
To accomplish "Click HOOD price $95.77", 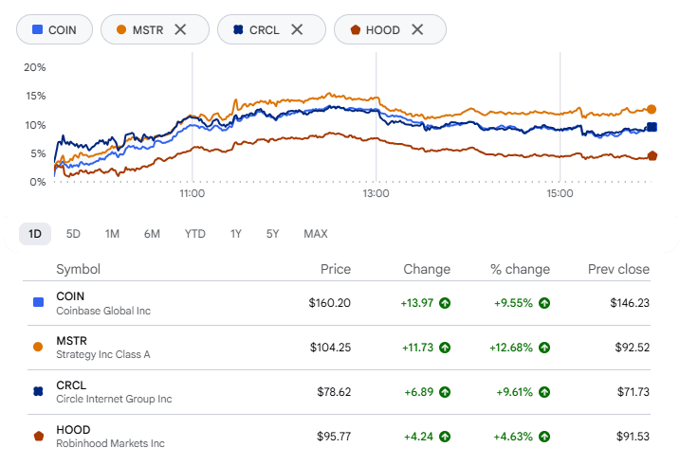I will (x=334, y=437).
